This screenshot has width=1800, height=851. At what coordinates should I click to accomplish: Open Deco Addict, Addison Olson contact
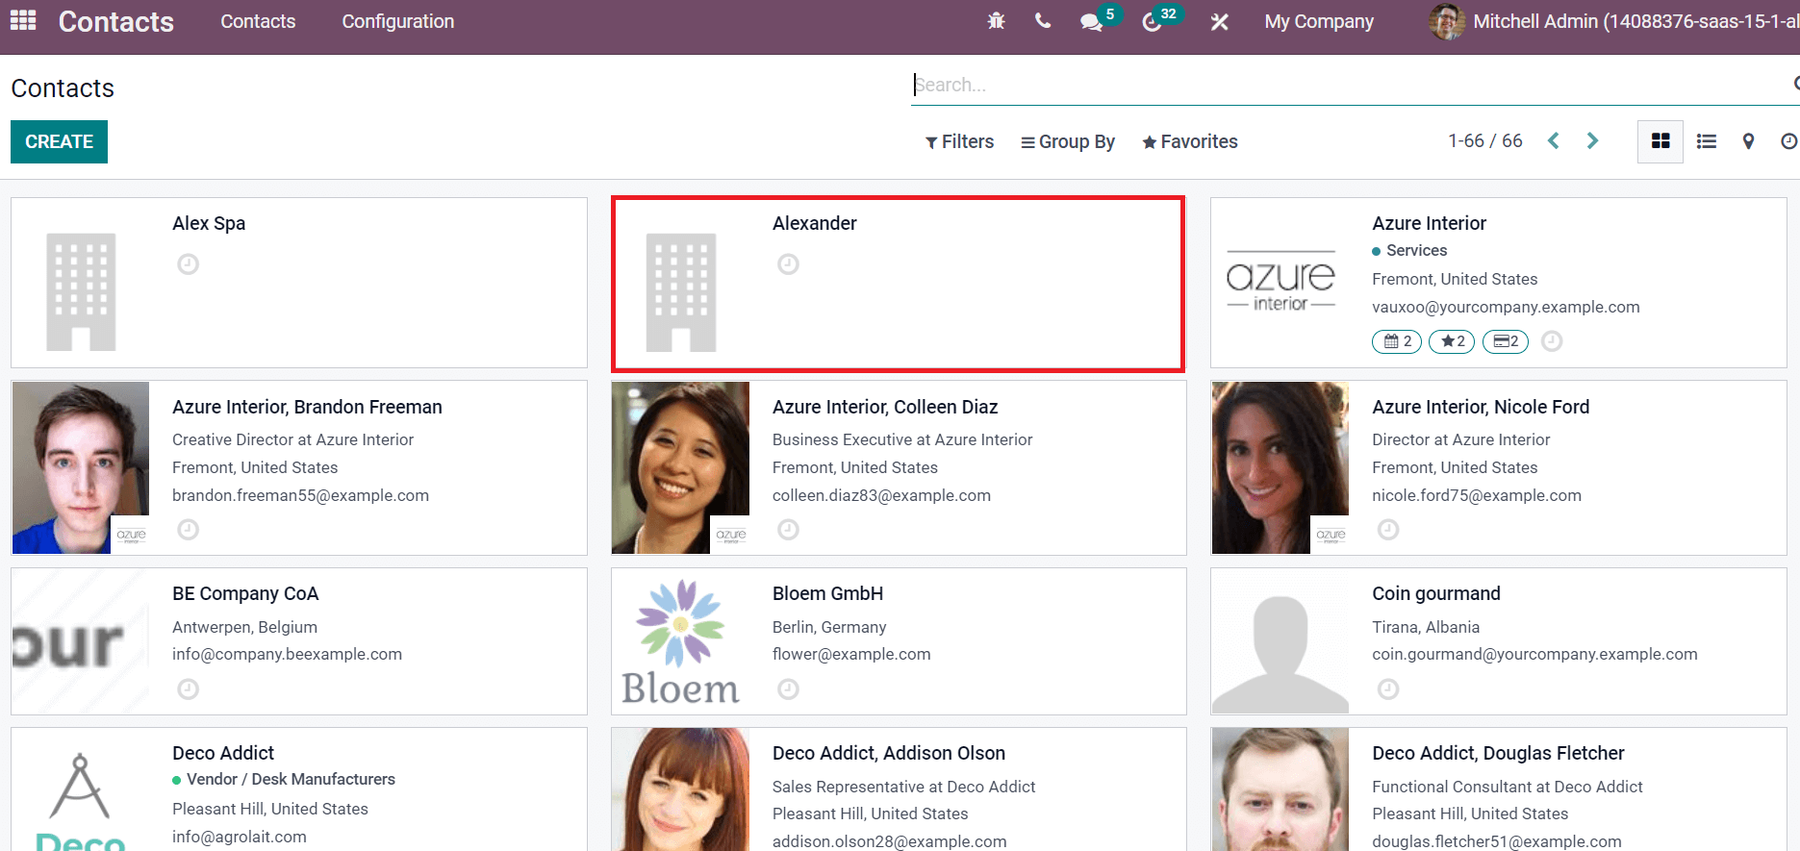pyautogui.click(x=899, y=789)
